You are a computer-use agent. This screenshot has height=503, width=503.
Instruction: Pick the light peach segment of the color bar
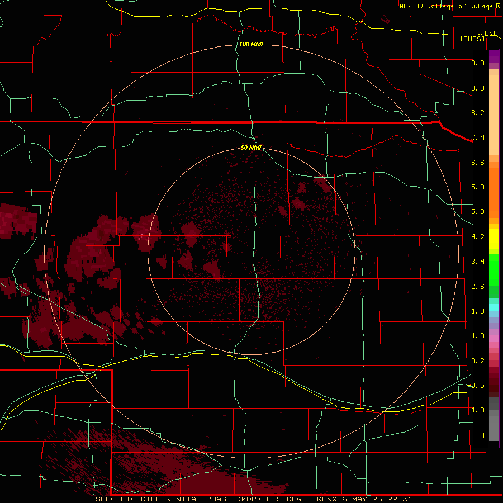(493, 115)
